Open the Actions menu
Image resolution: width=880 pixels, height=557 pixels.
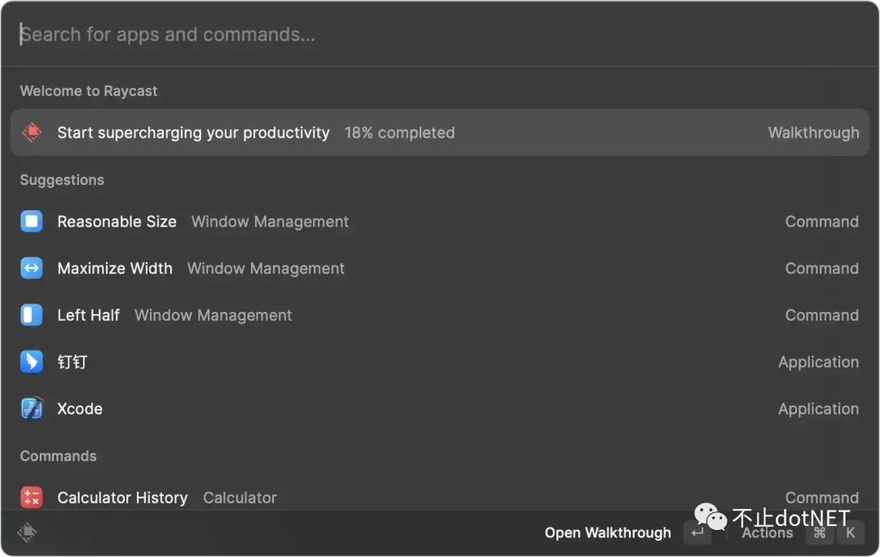[x=768, y=533]
